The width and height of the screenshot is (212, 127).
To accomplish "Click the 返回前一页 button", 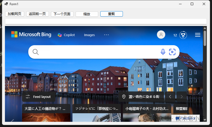I will [37, 14].
